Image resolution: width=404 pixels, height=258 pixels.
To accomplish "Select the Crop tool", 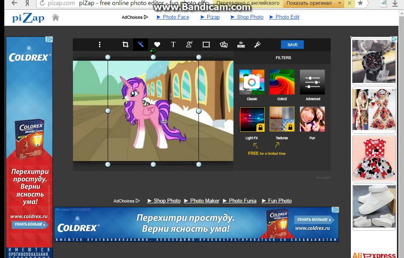I will click(x=126, y=45).
